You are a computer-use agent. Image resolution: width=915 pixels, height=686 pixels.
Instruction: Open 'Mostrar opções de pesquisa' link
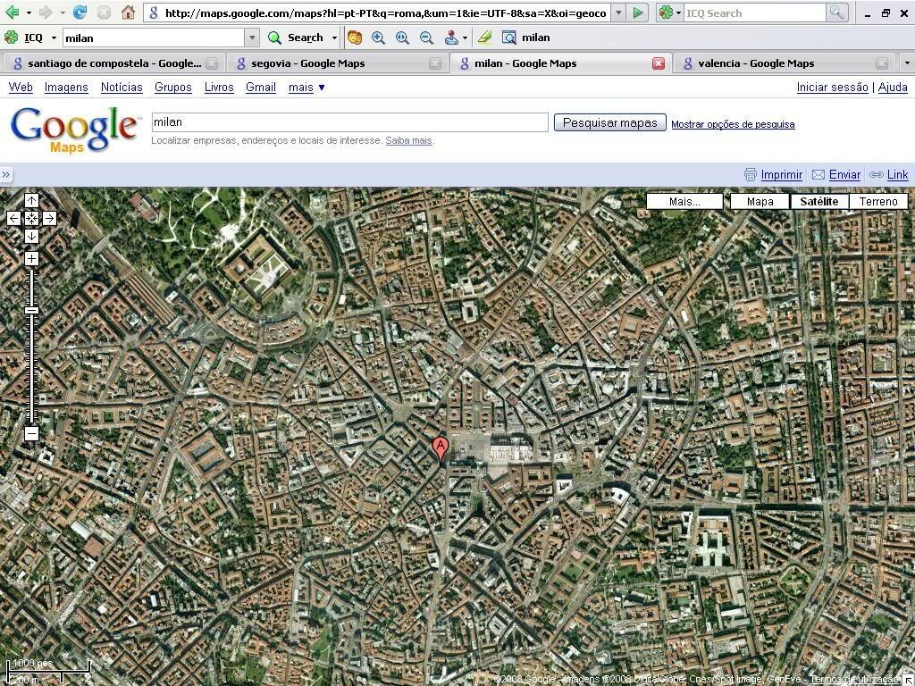(733, 124)
